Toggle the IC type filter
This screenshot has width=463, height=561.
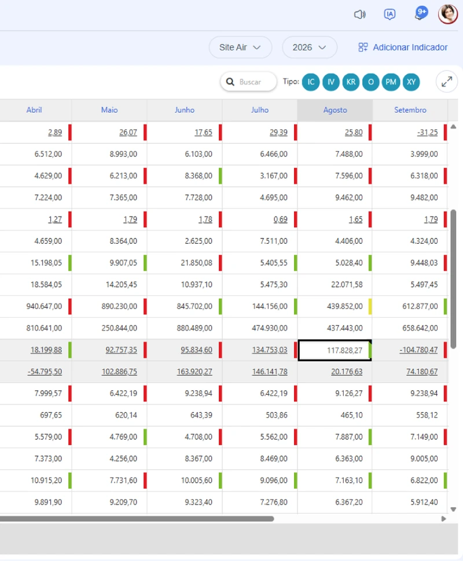tap(311, 82)
